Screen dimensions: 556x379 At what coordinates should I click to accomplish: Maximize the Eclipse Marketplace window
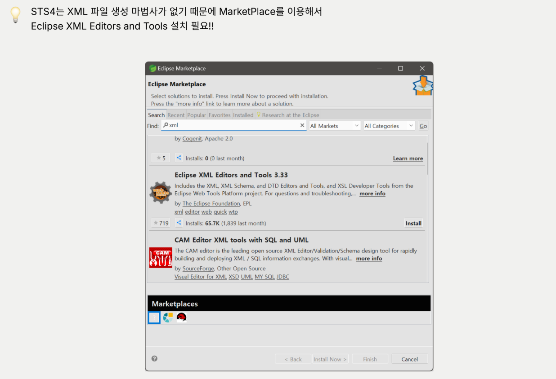point(400,68)
